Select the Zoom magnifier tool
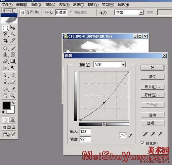 pyautogui.click(x=13, y=96)
